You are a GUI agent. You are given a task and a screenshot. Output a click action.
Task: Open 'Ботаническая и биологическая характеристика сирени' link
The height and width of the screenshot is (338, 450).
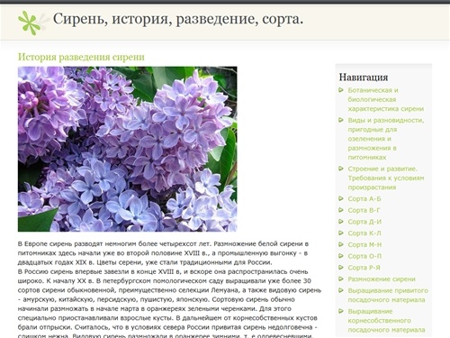pos(386,99)
